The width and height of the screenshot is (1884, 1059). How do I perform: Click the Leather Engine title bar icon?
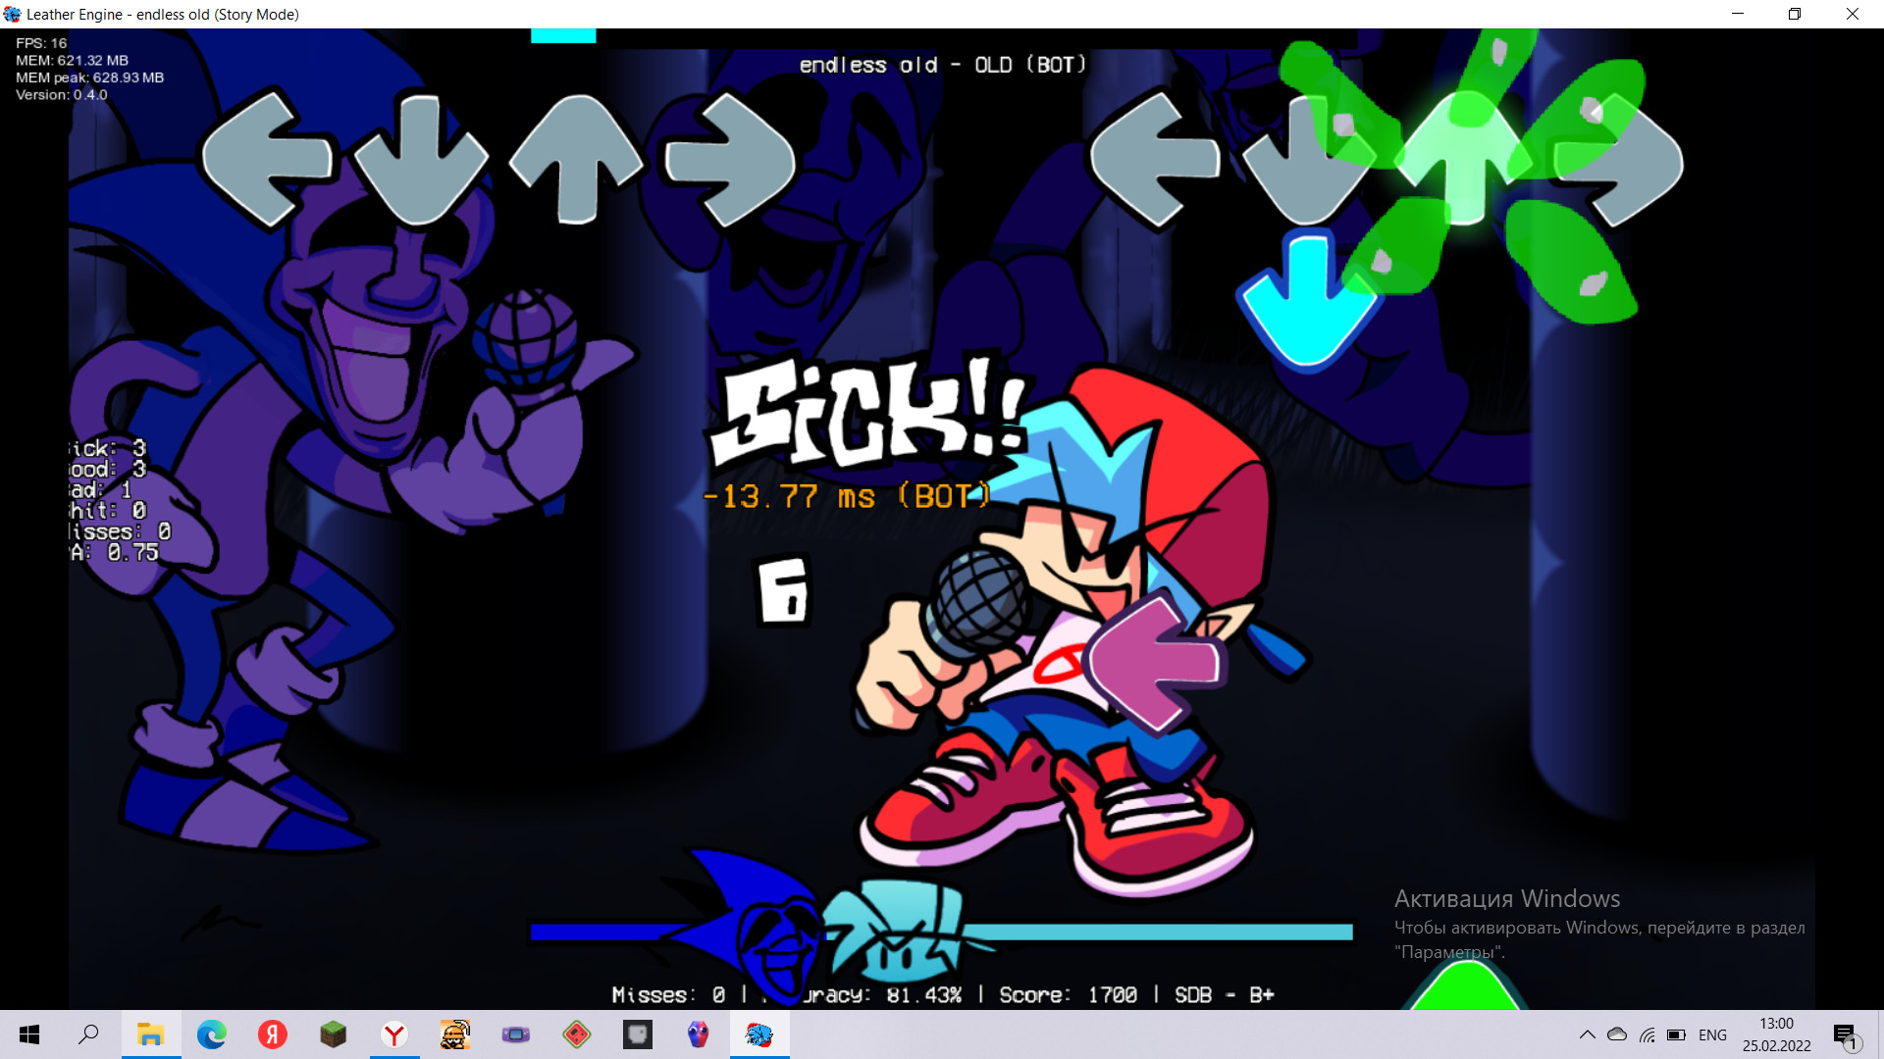(12, 14)
